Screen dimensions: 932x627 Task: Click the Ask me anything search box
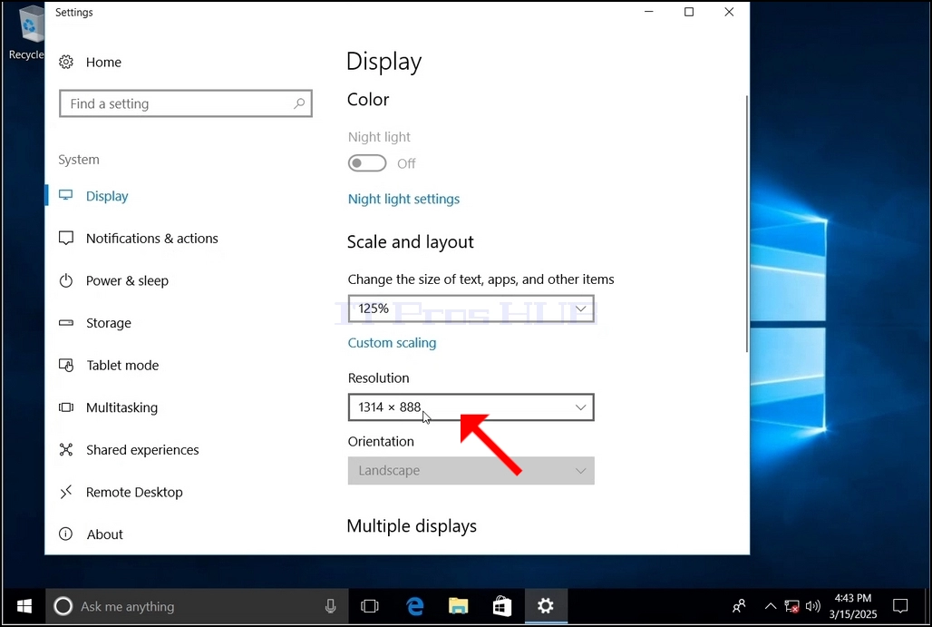click(197, 606)
